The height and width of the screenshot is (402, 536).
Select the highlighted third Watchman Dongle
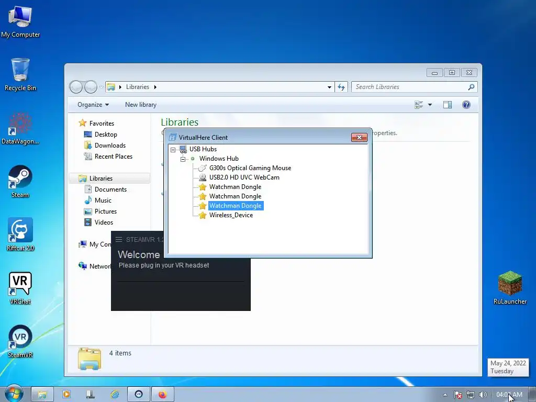pos(235,205)
